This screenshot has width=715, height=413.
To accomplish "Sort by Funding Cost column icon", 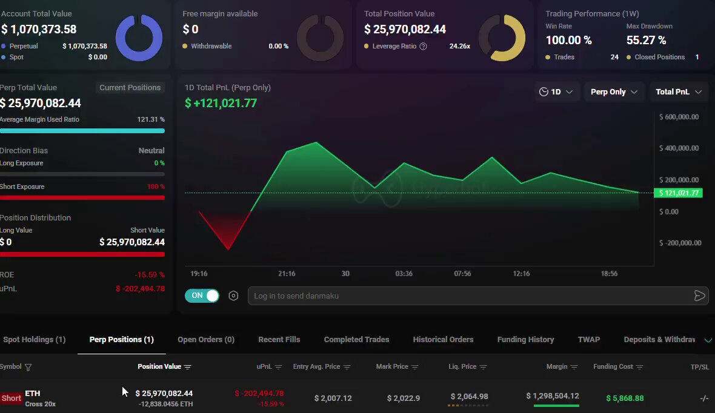I will tap(640, 367).
